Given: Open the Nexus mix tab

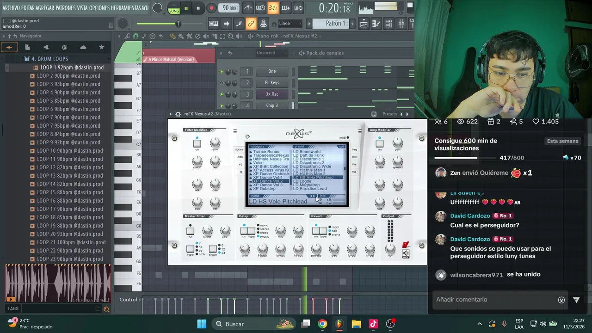Looking at the screenshot, I should click(354, 157).
